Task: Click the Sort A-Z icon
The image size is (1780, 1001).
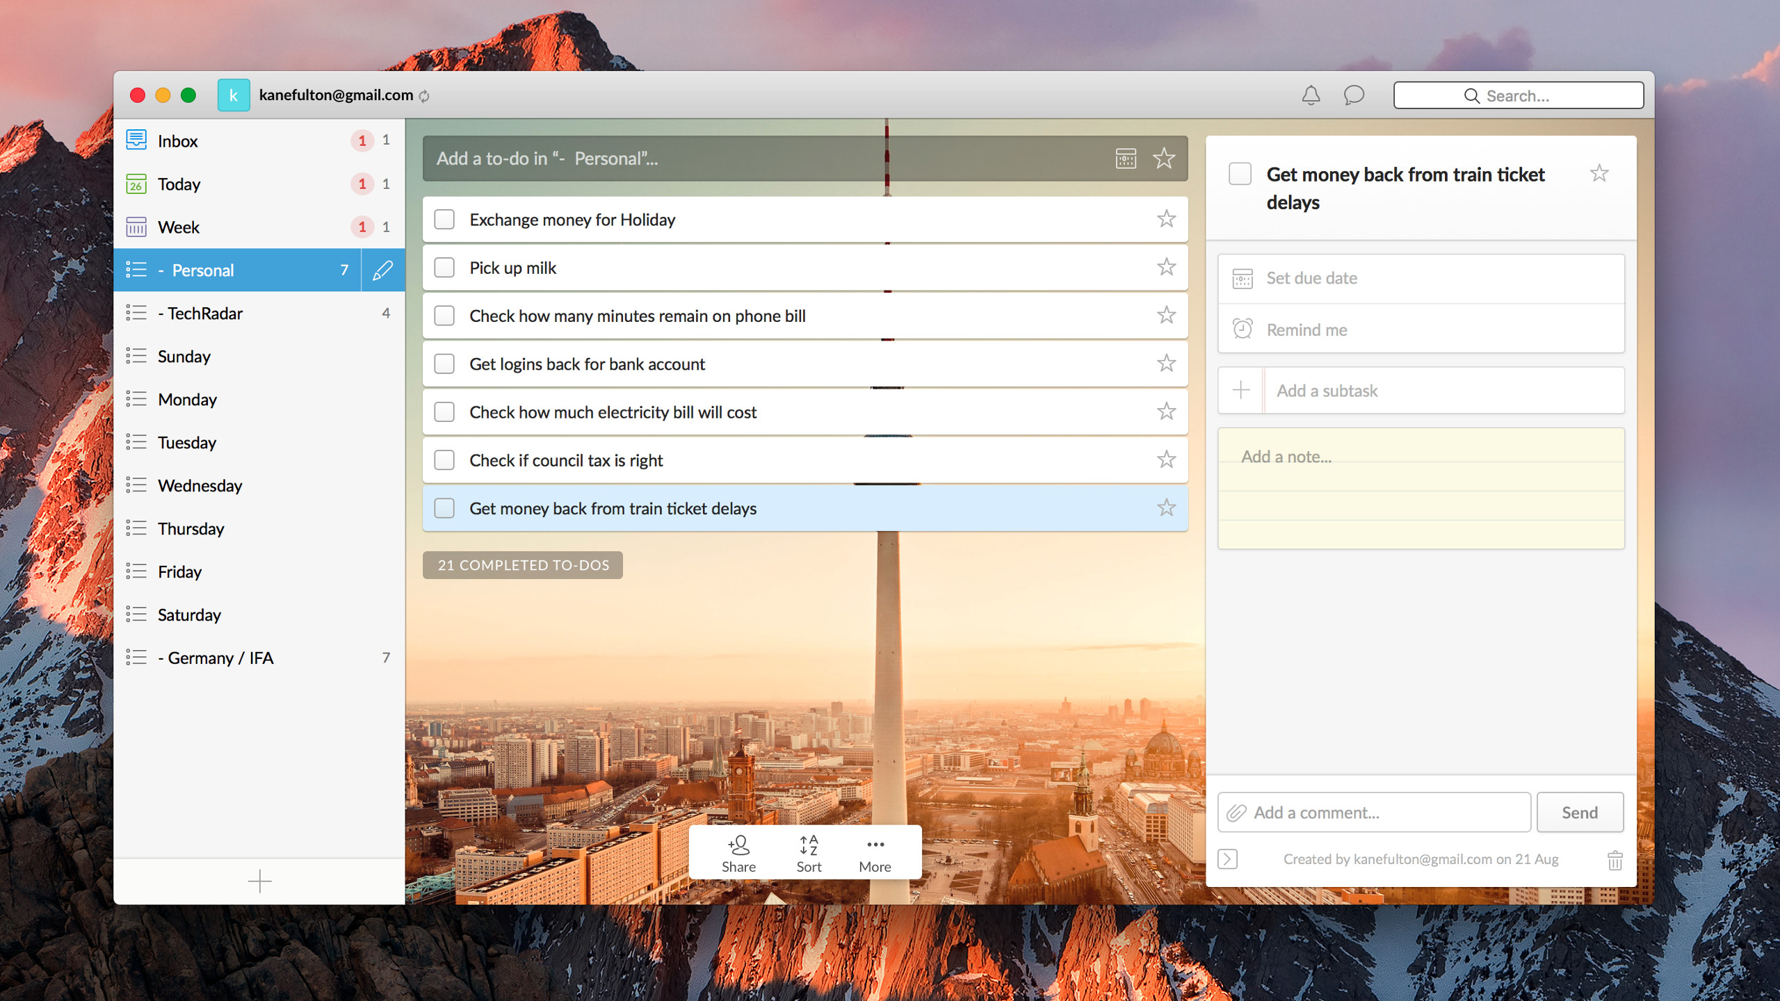Action: pos(809,845)
